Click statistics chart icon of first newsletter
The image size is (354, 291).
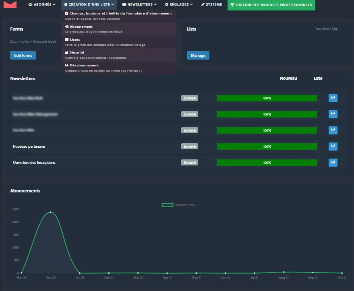point(333,98)
